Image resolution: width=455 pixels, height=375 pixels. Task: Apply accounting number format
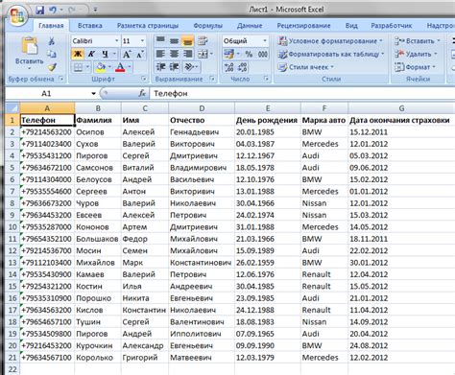coord(228,54)
